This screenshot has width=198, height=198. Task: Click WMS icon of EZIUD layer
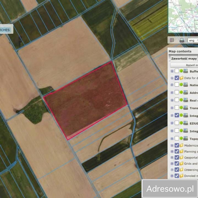186,123
